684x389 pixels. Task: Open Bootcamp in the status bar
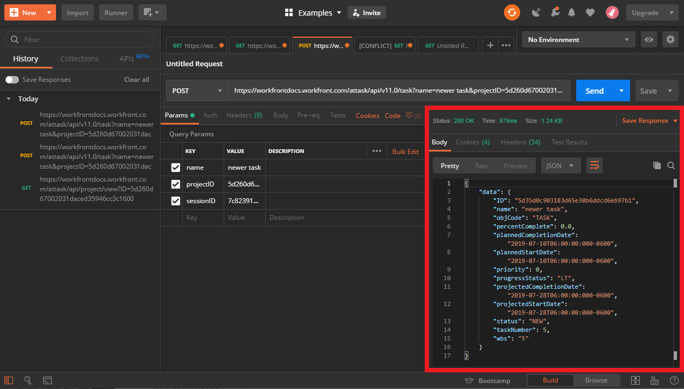coord(487,380)
